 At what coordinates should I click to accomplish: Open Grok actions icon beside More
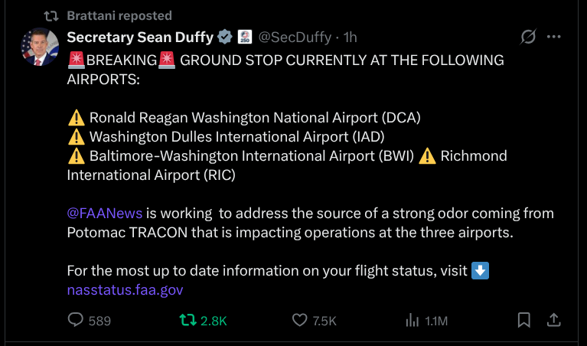click(527, 37)
